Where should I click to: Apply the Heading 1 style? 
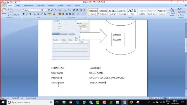click(112, 12)
